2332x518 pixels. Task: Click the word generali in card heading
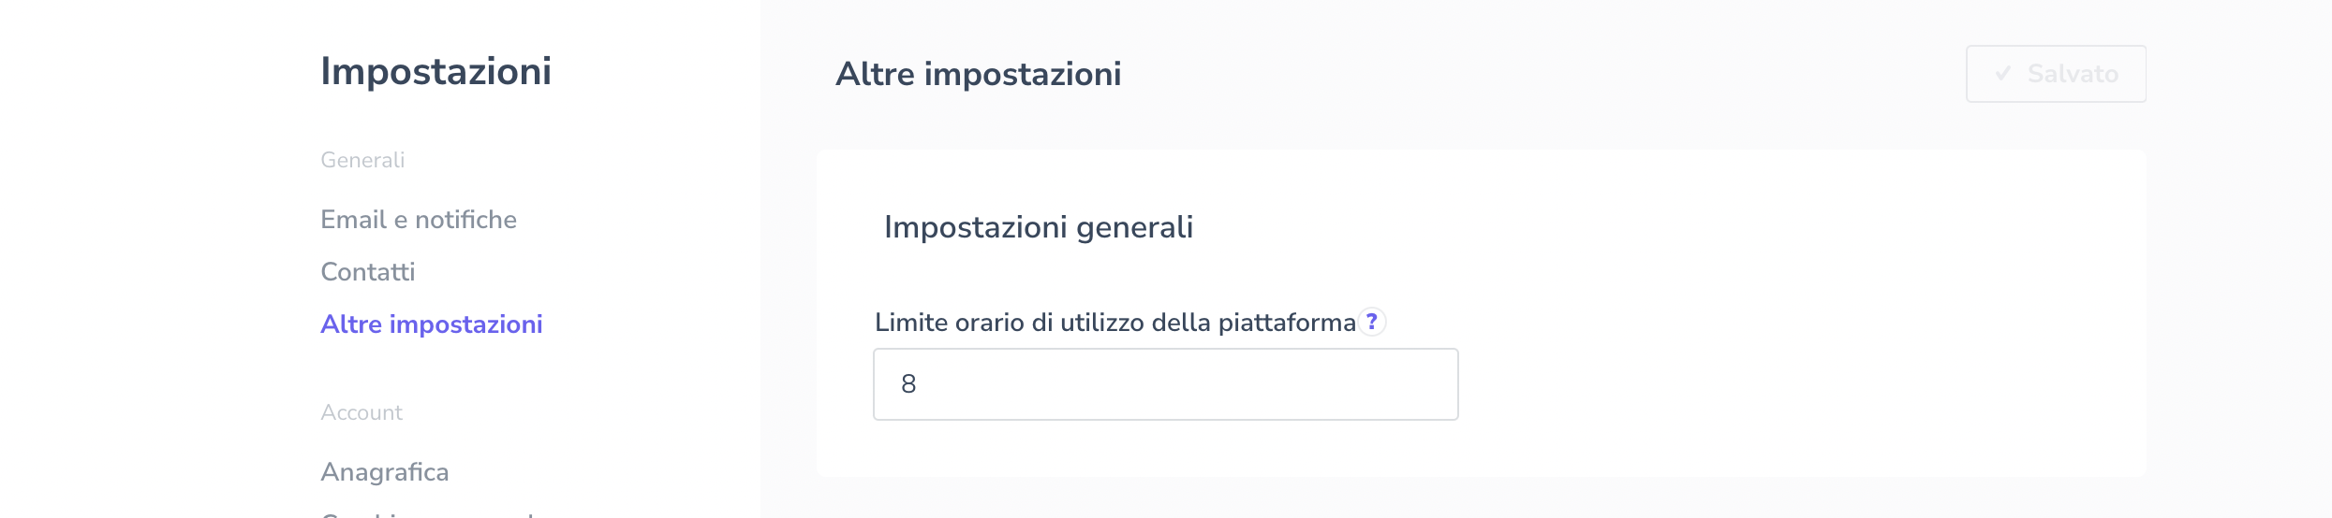(1134, 227)
